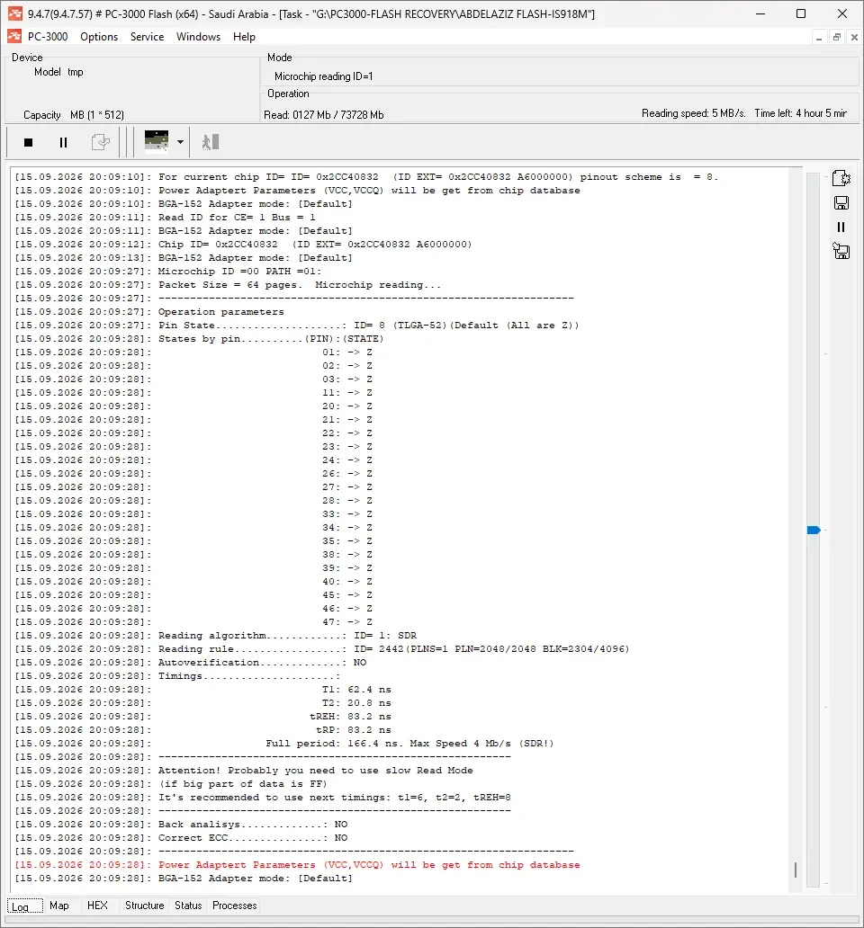
Task: Open the Service menu
Action: 147,37
